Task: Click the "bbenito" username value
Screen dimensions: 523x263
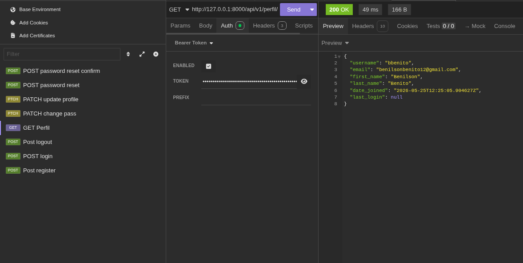Action: click(x=398, y=63)
